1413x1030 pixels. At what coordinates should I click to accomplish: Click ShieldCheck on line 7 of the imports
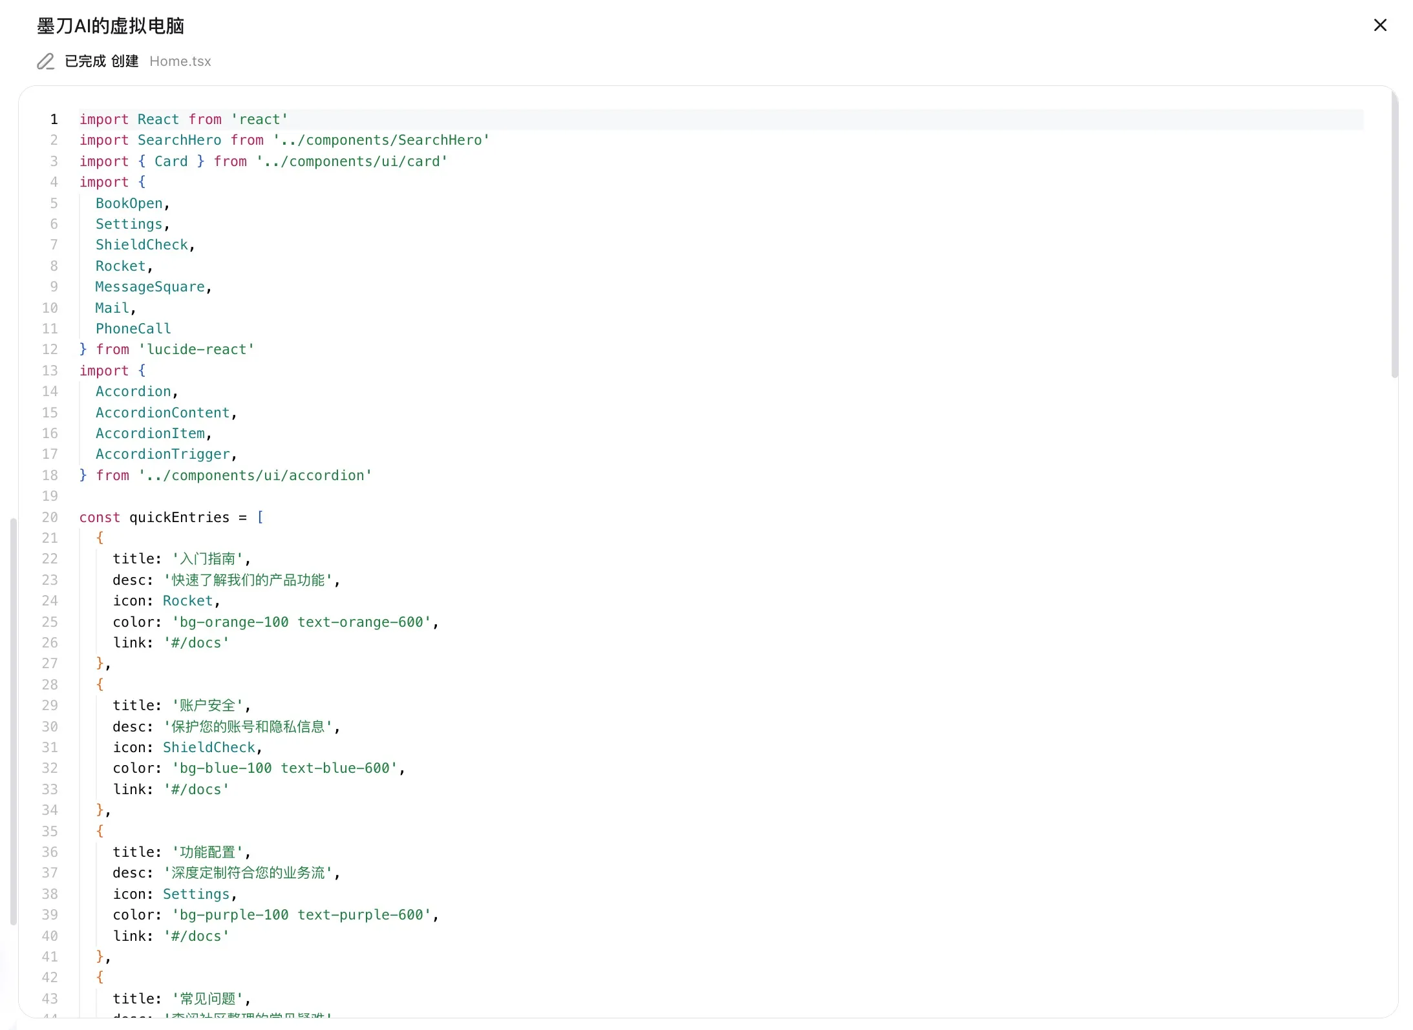[x=142, y=245]
